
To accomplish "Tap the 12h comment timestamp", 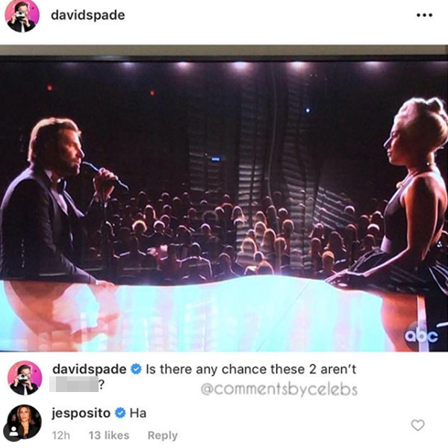I will point(61,435).
